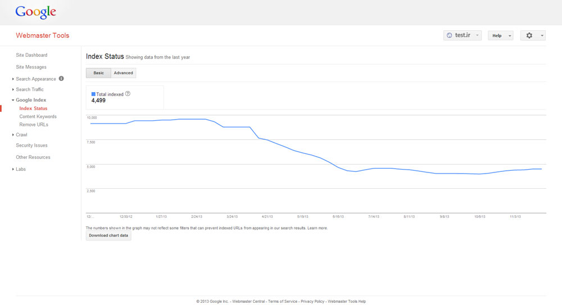
Task: Open the Help dropdown menu
Action: click(x=501, y=35)
